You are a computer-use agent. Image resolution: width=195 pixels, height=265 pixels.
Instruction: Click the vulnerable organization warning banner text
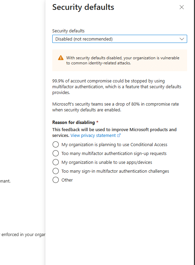pyautogui.click(x=123, y=60)
